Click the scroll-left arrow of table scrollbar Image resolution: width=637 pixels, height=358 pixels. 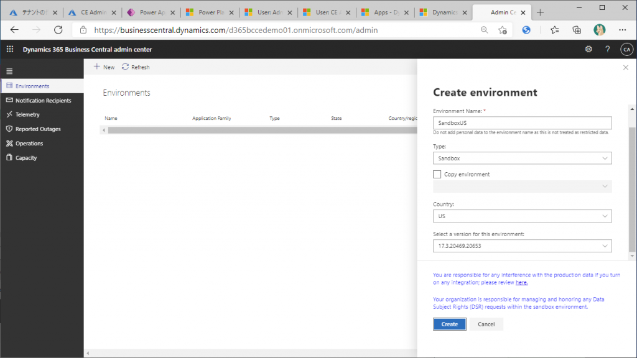[x=104, y=131]
